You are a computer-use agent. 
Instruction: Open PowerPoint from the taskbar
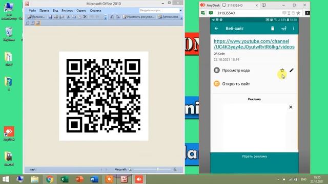point(79,179)
